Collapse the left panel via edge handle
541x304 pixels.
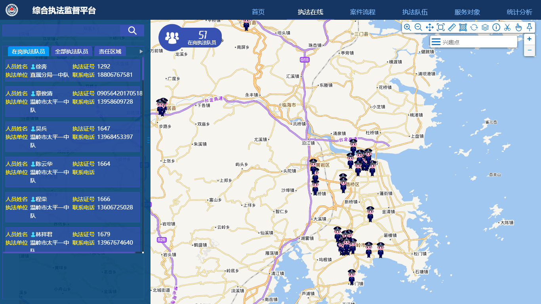click(x=149, y=140)
